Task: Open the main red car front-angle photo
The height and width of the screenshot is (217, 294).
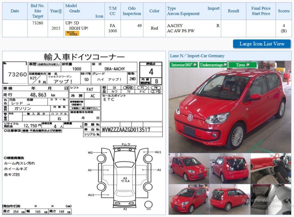Action: click(230, 107)
